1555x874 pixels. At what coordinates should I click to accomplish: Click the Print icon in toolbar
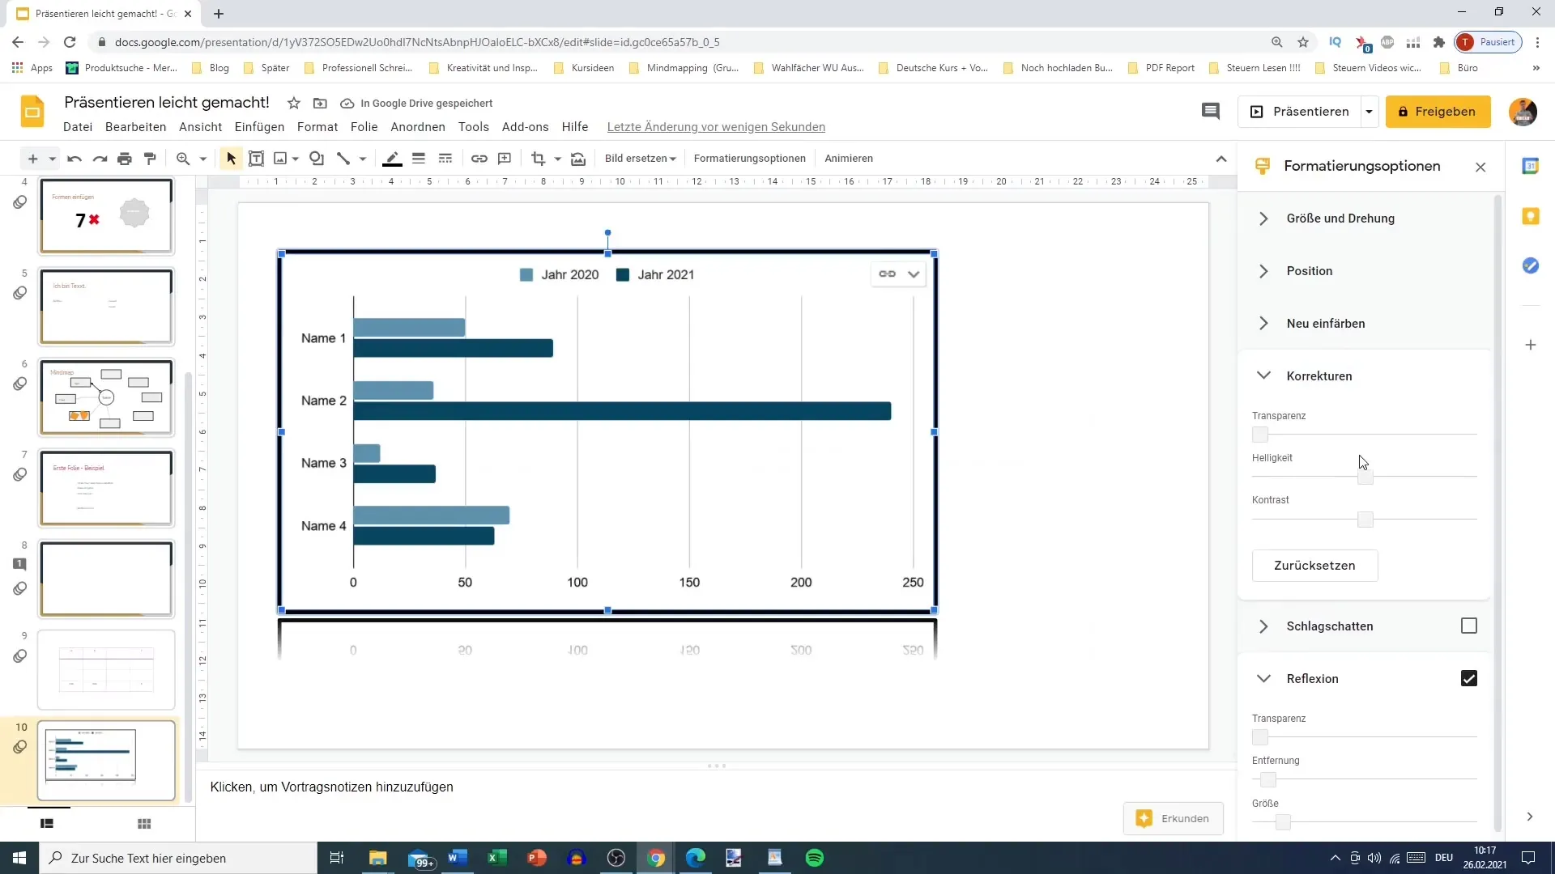click(x=124, y=159)
